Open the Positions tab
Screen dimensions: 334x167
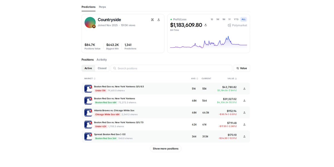click(88, 60)
